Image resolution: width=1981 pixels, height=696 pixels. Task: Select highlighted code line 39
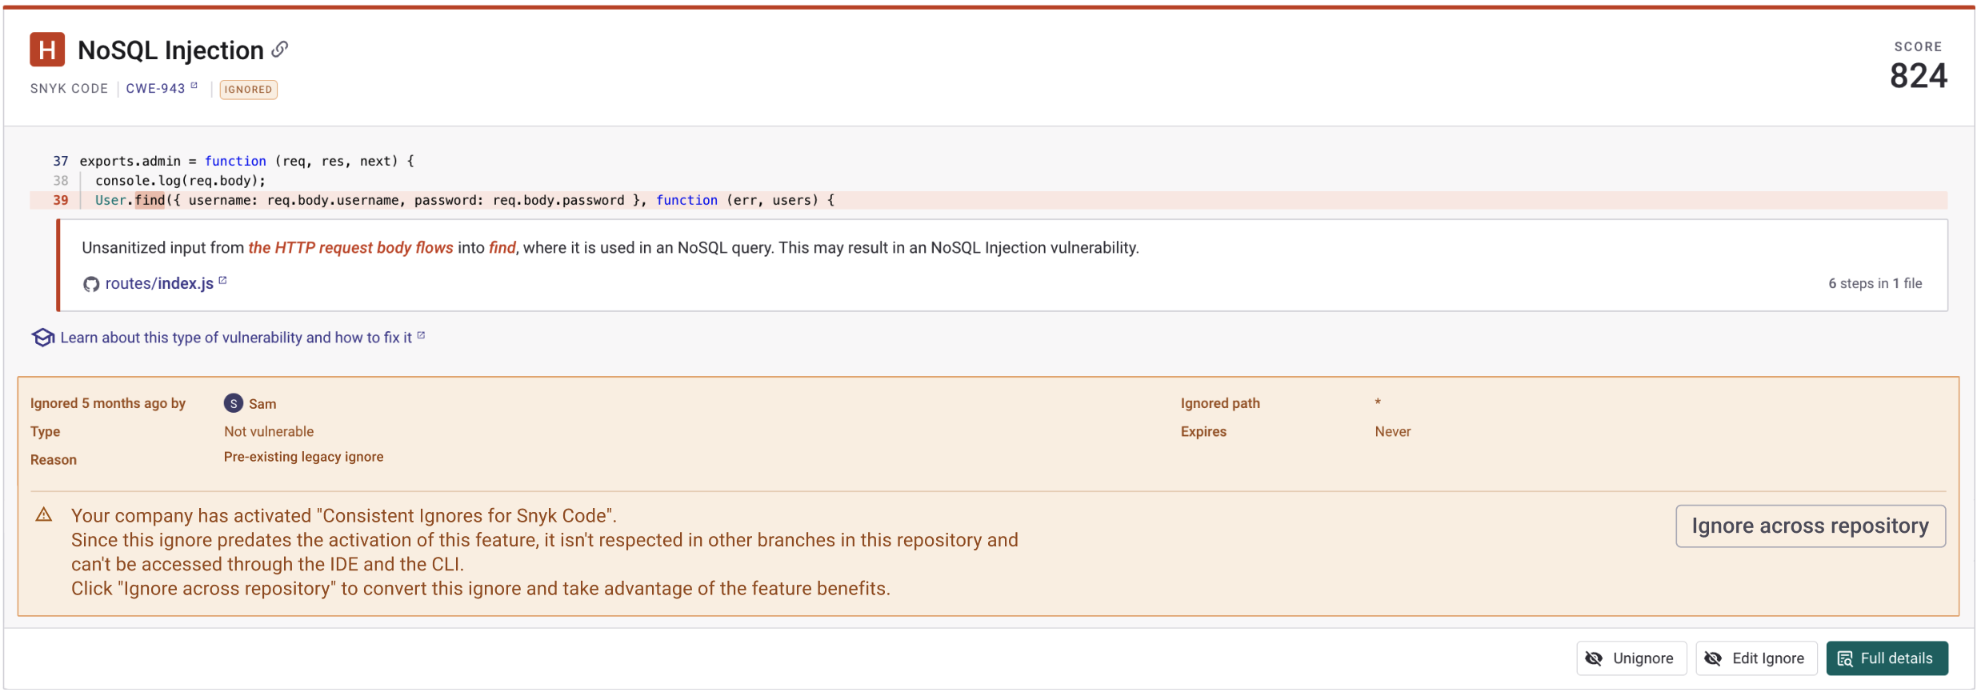click(464, 201)
